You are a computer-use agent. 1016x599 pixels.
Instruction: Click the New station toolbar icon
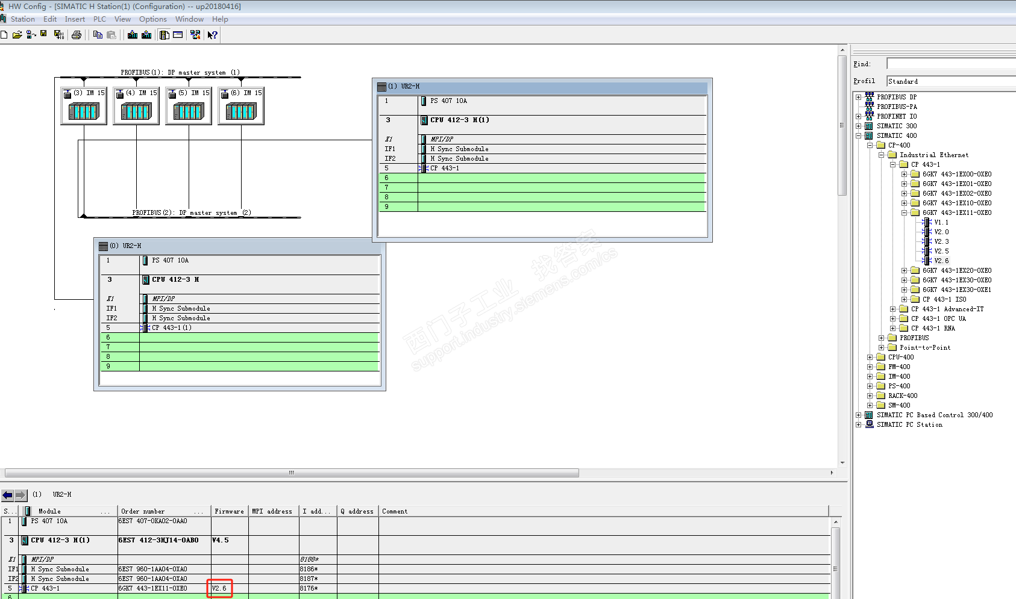4,35
